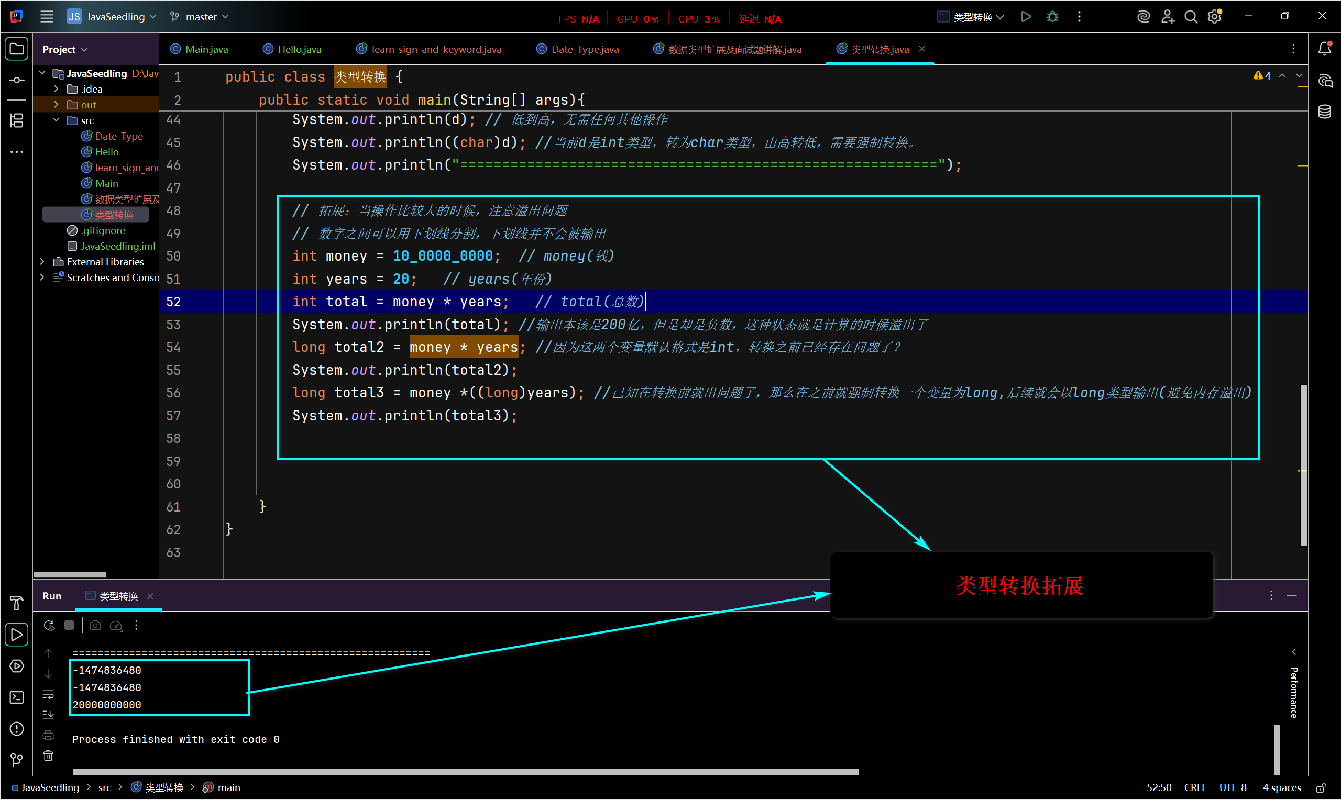Viewport: 1341px width, 800px height.
Task: Start debugging with the bug icon
Action: [x=1052, y=17]
